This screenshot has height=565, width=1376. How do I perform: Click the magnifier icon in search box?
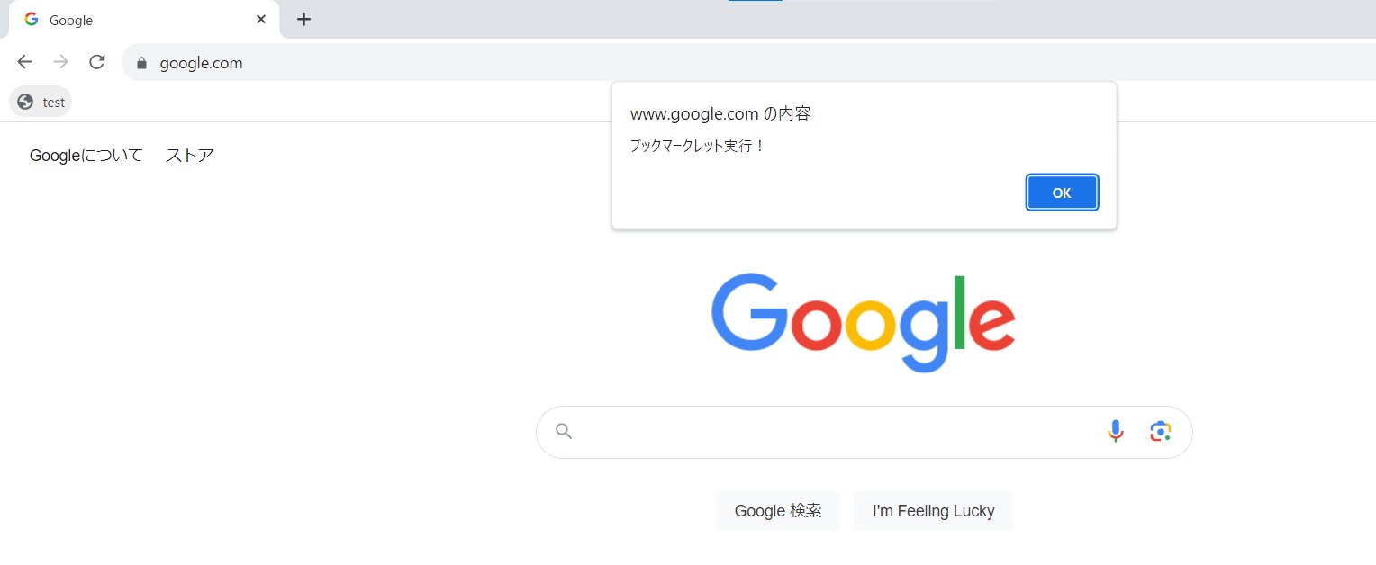(564, 431)
